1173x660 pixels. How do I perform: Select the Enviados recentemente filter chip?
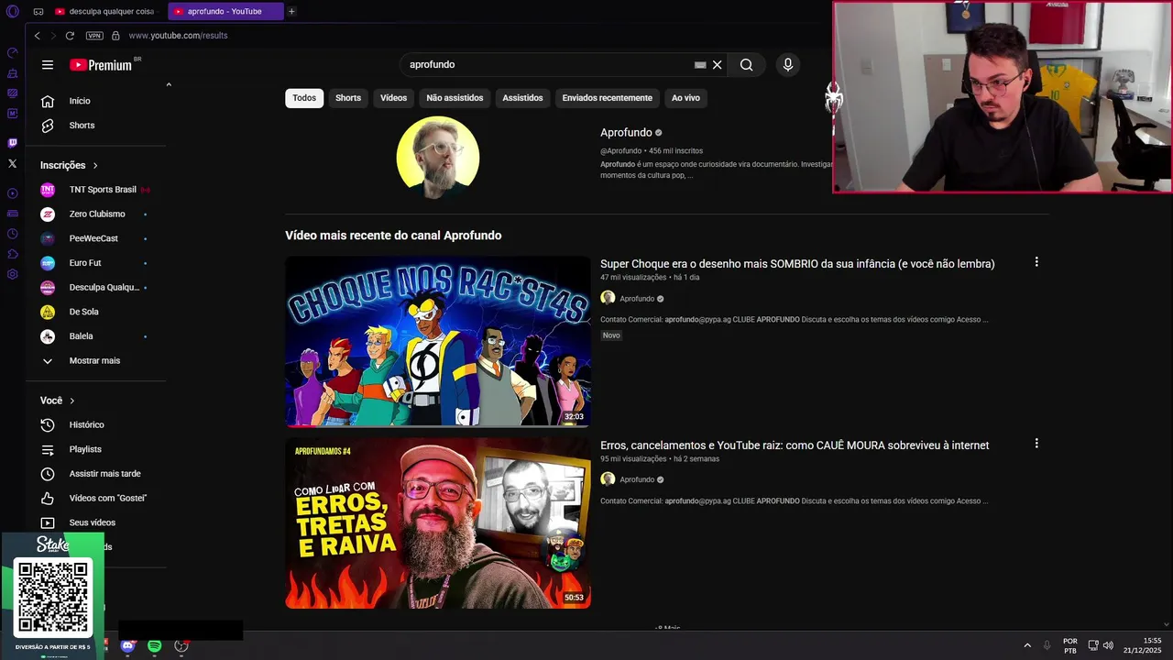(608, 98)
